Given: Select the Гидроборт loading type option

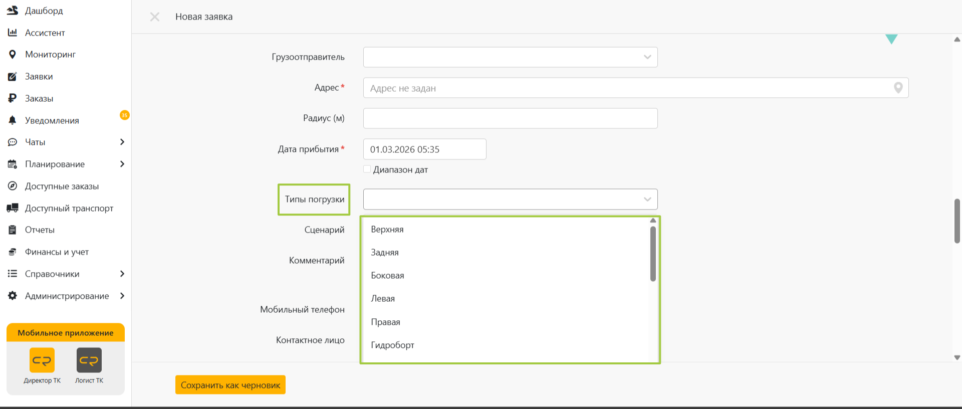Looking at the screenshot, I should [505, 345].
